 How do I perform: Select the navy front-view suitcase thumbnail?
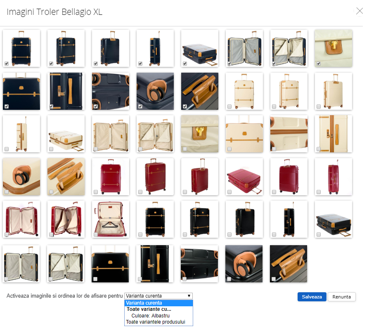pyautogui.click(x=21, y=48)
